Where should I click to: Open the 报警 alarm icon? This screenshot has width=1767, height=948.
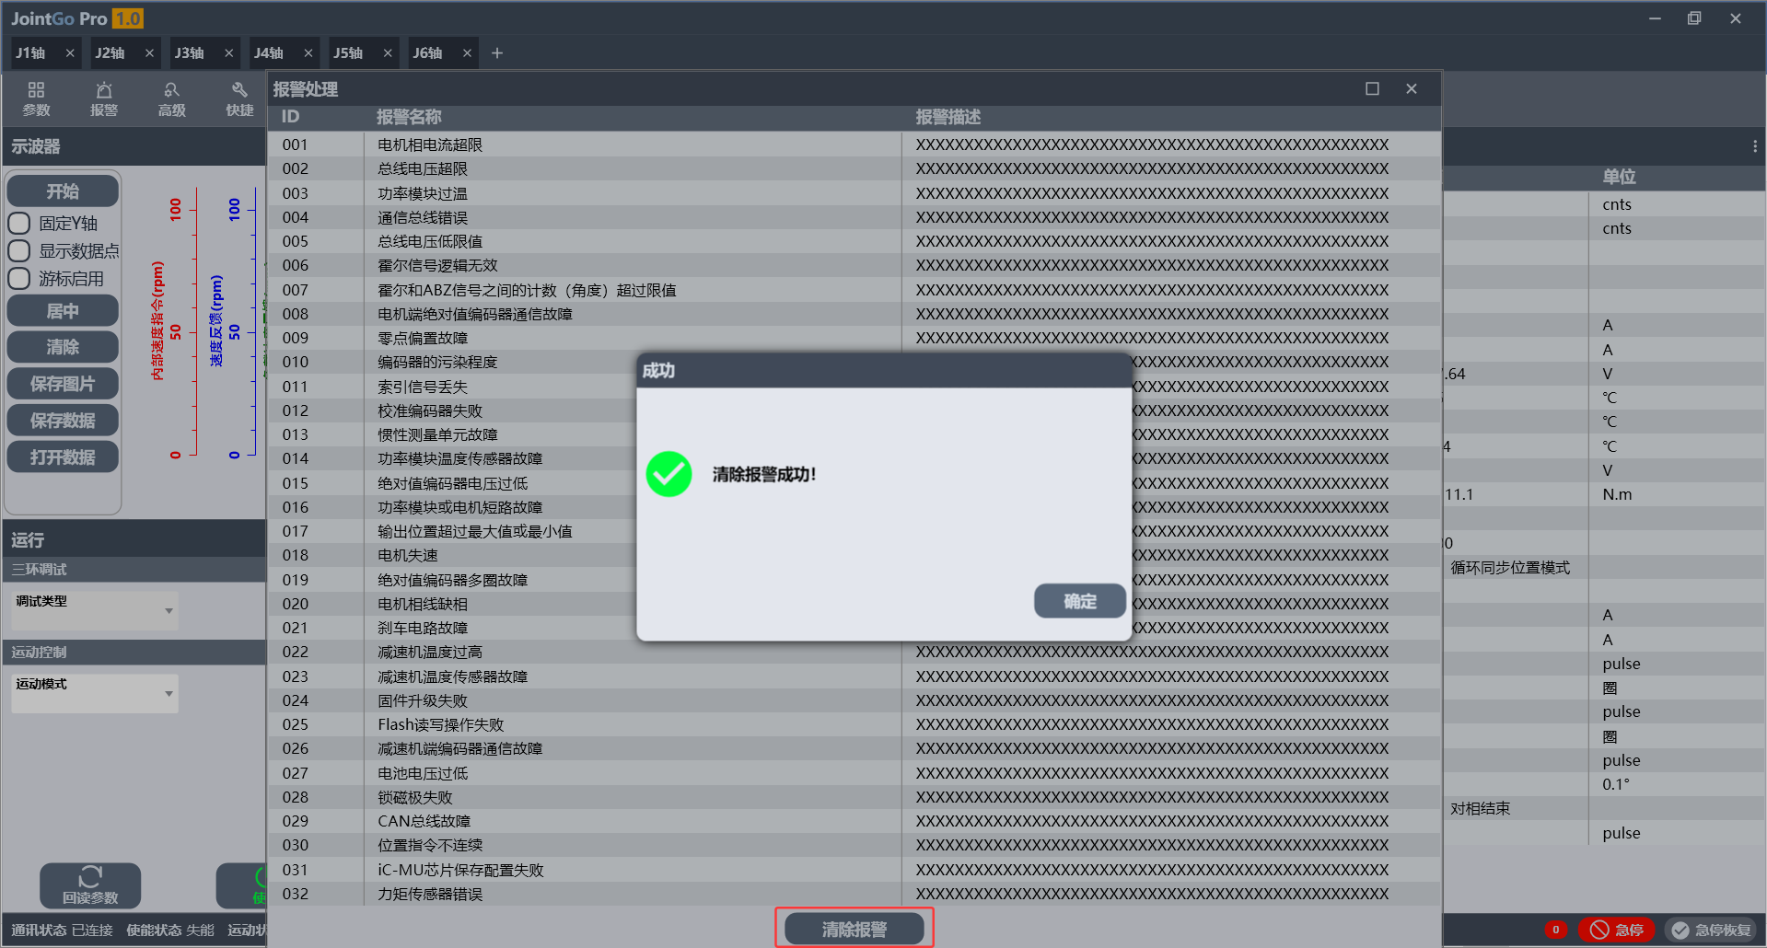(x=104, y=98)
